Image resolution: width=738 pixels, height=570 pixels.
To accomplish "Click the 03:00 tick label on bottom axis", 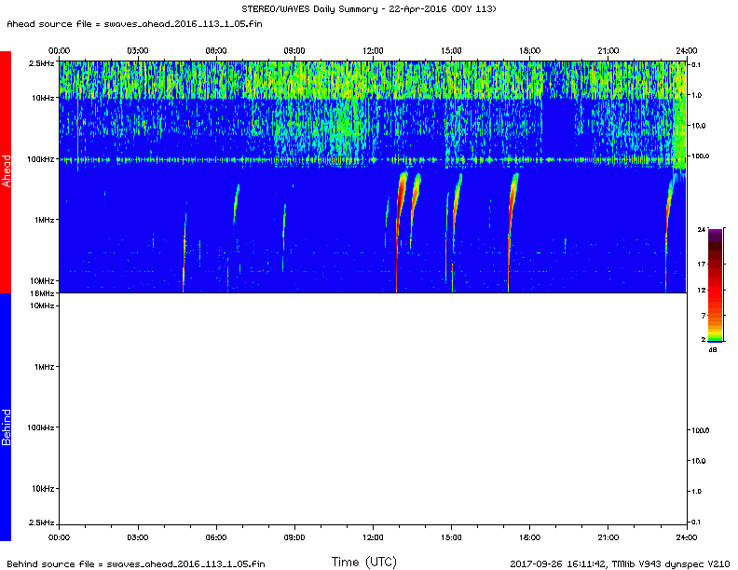I will 137,537.
